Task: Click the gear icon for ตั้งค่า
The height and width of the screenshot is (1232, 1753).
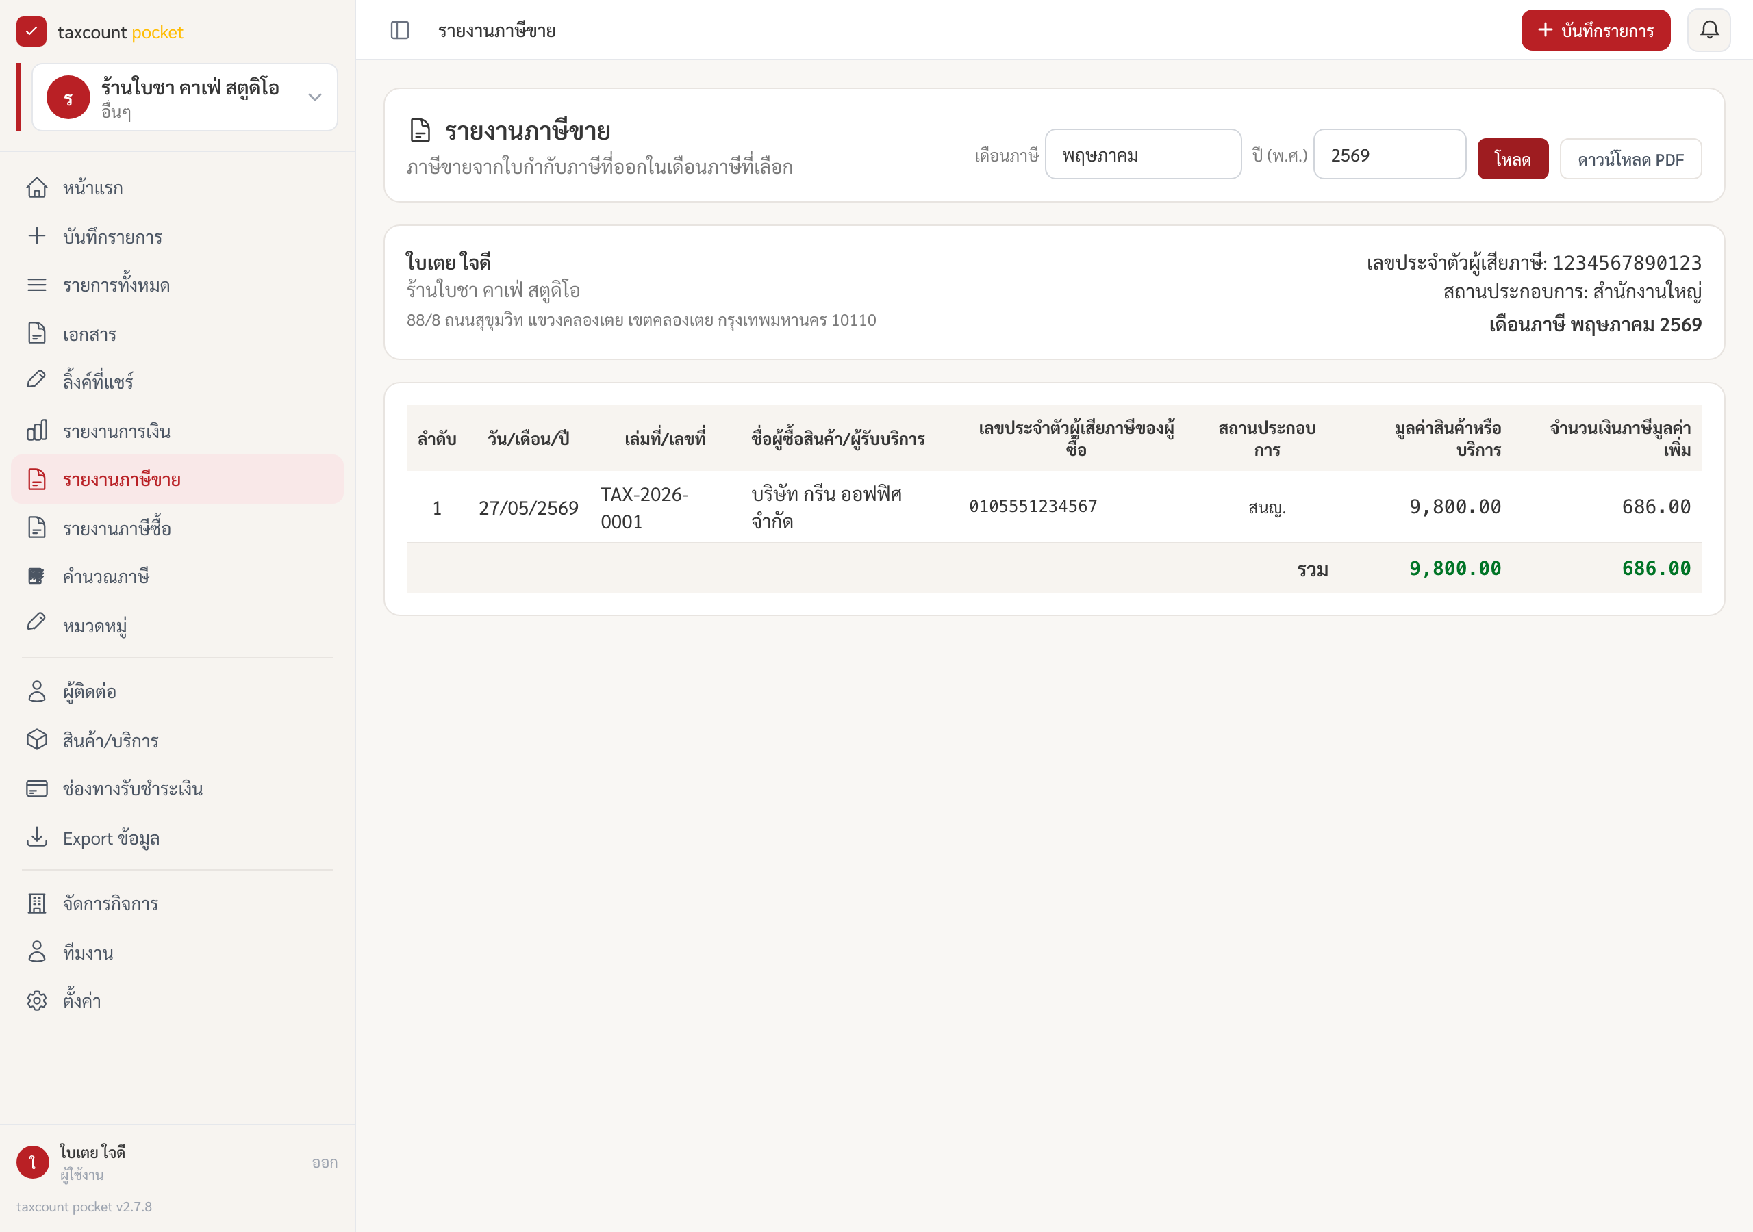Action: [x=37, y=1001]
